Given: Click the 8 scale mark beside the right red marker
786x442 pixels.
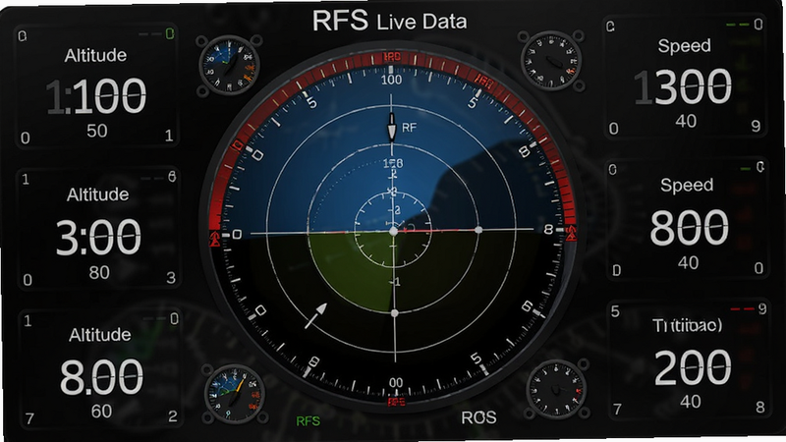Looking at the screenshot, I should click(x=548, y=230).
